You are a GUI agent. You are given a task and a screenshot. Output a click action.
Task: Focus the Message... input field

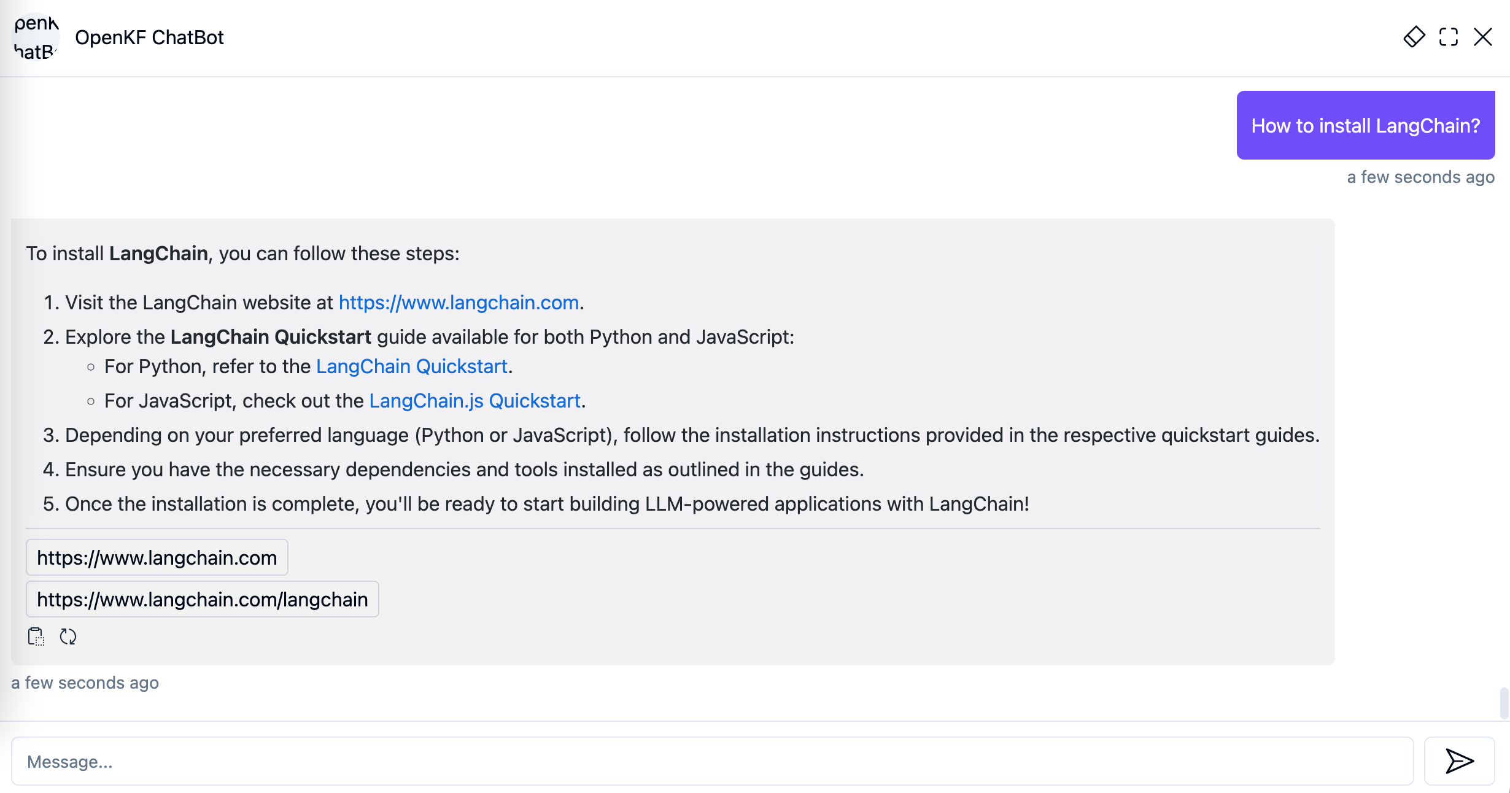(712, 761)
